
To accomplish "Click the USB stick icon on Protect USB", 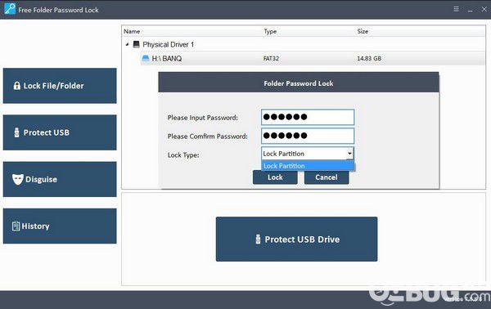I will [17, 132].
